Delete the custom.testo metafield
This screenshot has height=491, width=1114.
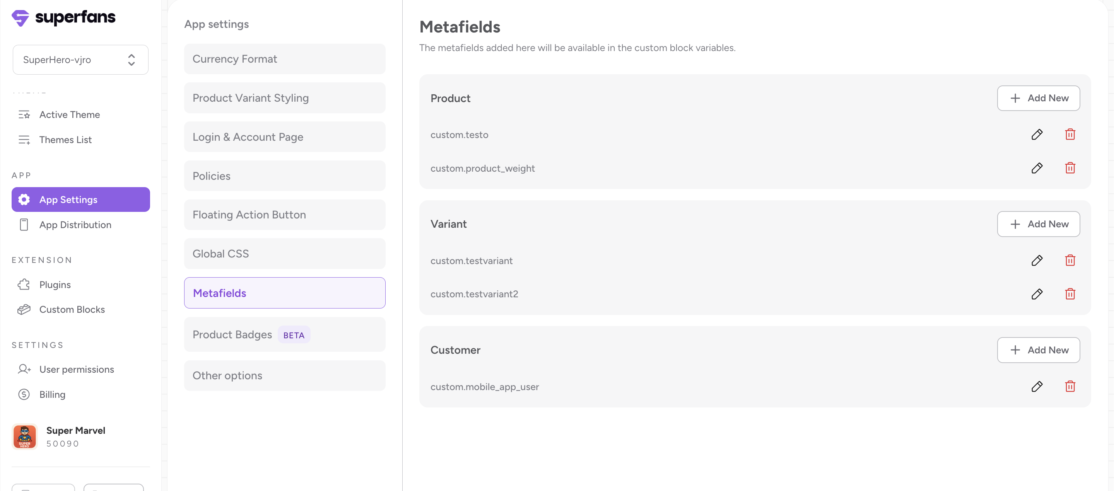(x=1070, y=135)
